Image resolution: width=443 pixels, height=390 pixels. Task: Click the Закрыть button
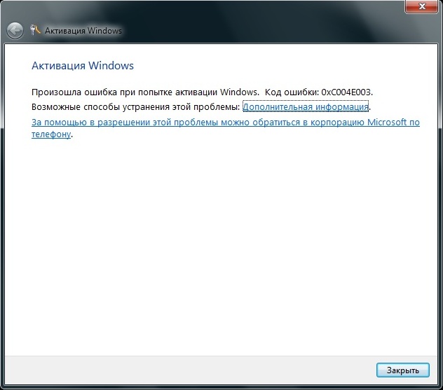[403, 370]
